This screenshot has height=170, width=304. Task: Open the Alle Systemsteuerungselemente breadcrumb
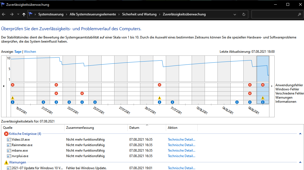pyautogui.click(x=93, y=14)
